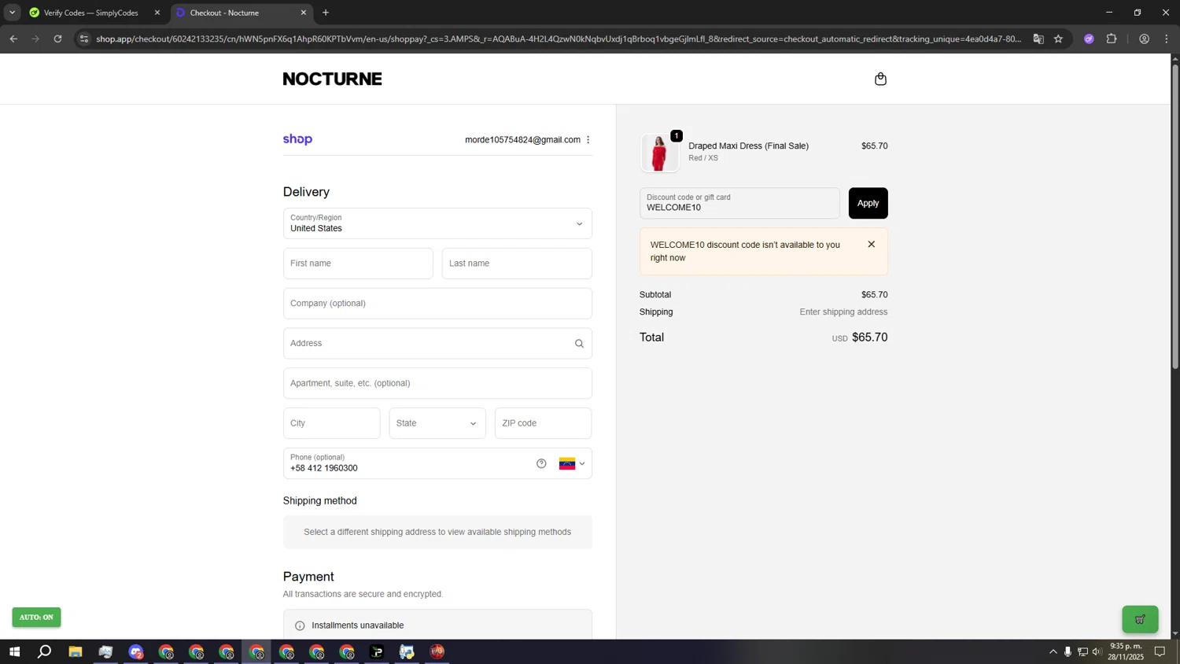This screenshot has width=1180, height=664.
Task: Open Chrome's three-dot menu
Action: pos(1167,39)
